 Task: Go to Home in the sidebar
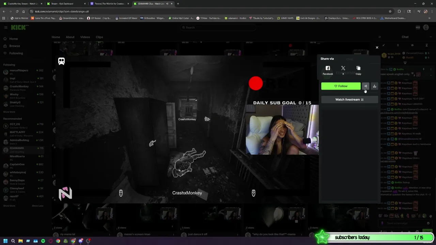(x=14, y=39)
